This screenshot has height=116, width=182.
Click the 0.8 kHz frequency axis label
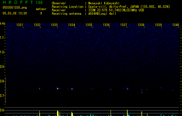click(x=2, y=81)
